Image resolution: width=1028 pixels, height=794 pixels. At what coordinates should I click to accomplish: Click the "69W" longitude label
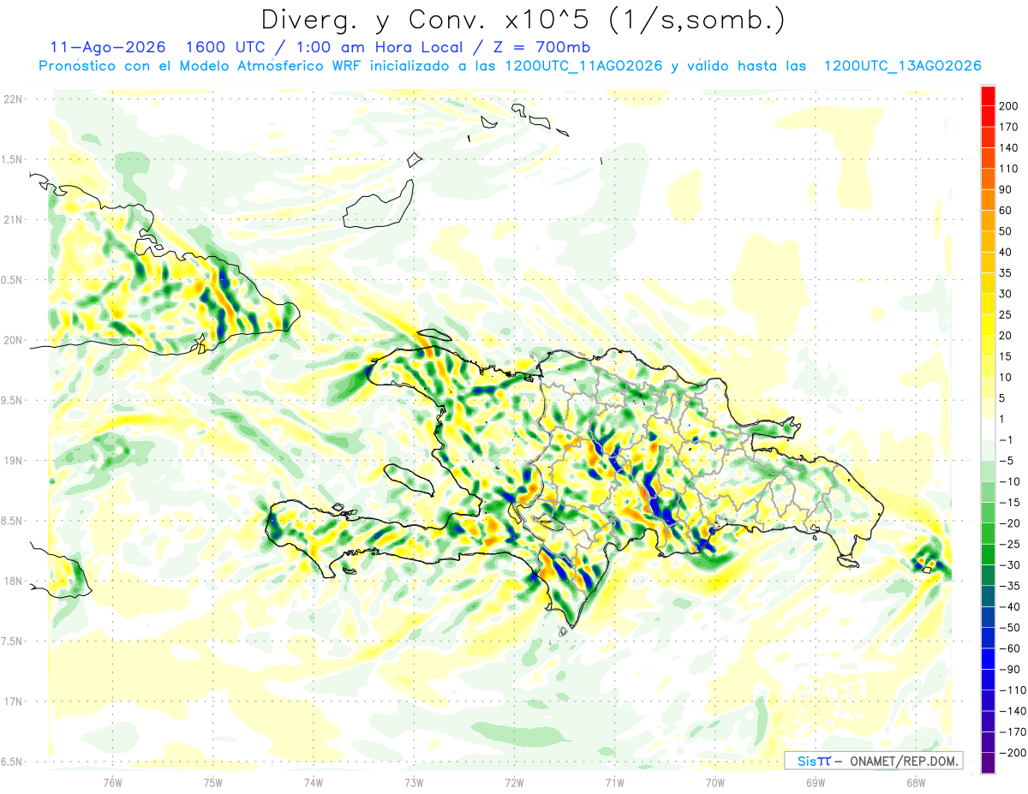pos(816,782)
